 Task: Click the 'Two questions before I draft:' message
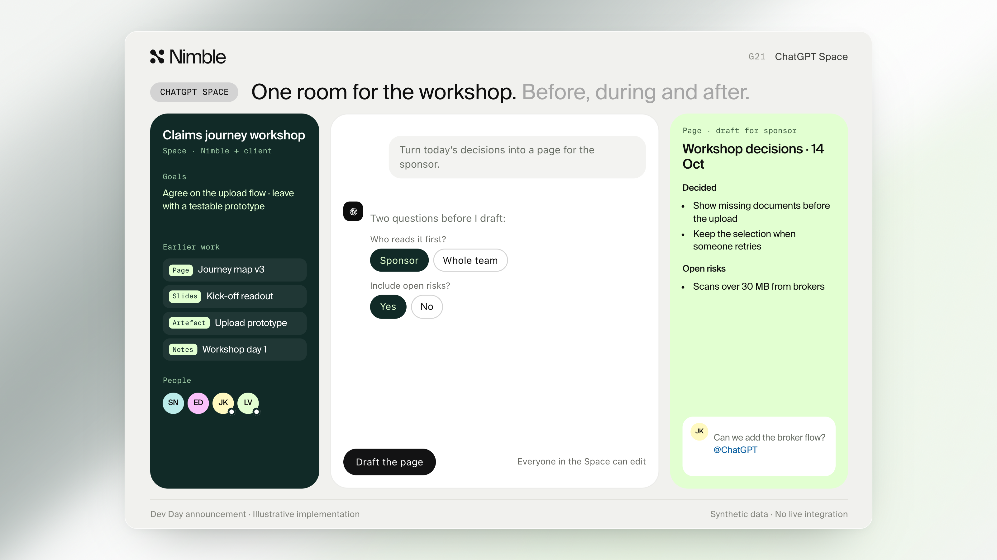point(438,219)
